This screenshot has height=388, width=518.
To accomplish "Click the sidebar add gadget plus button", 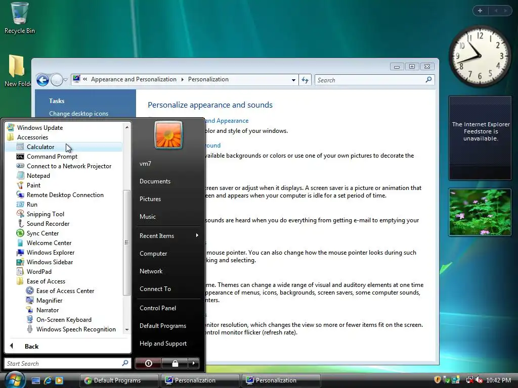I will click(481, 11).
